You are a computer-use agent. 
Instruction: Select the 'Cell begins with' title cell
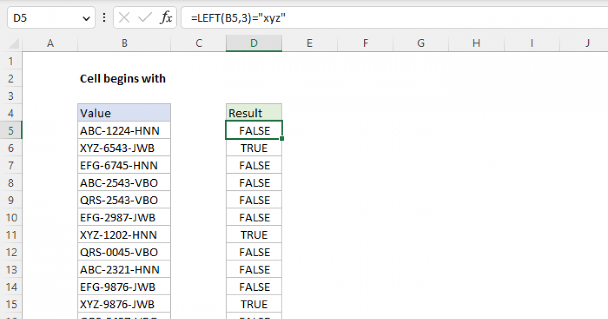point(123,78)
